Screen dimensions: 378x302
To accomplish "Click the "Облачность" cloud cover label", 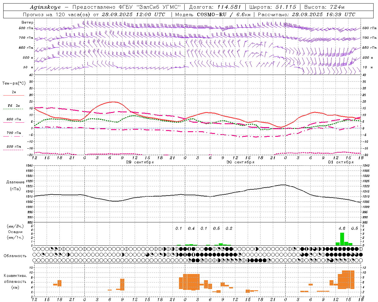I will point(15,256).
